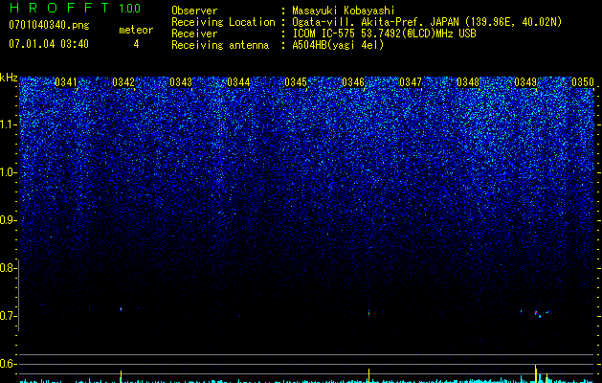Click the date stamp 07.01.04 03:40
602x383 pixels.
coord(49,44)
